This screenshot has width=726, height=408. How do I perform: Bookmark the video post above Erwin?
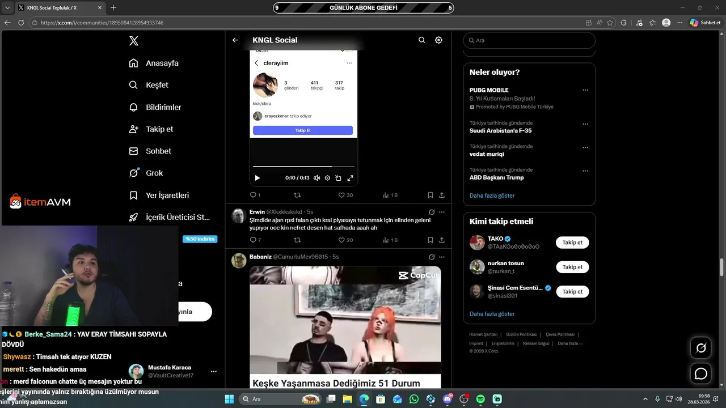click(430, 195)
